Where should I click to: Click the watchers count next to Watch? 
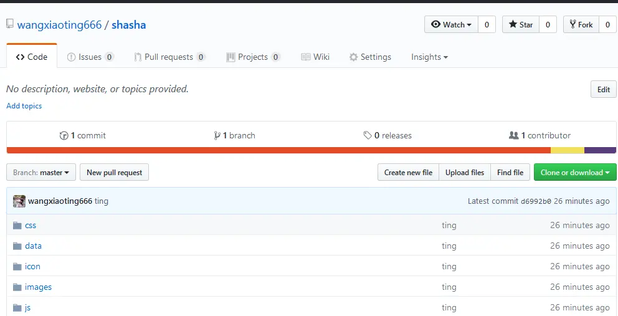(487, 24)
